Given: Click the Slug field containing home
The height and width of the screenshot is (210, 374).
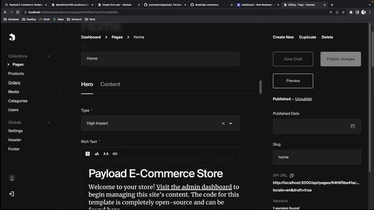Looking at the screenshot, I should click(x=317, y=157).
